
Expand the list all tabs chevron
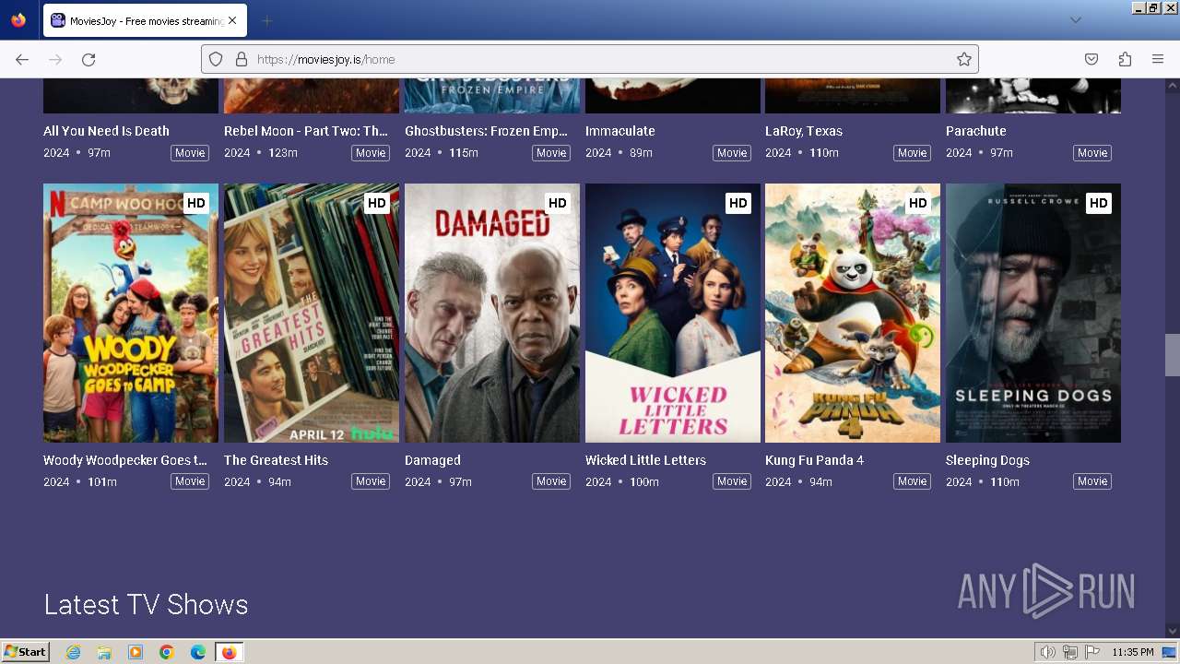tap(1075, 20)
